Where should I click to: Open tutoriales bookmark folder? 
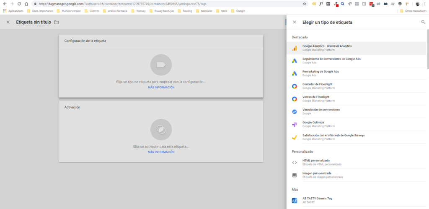click(204, 11)
